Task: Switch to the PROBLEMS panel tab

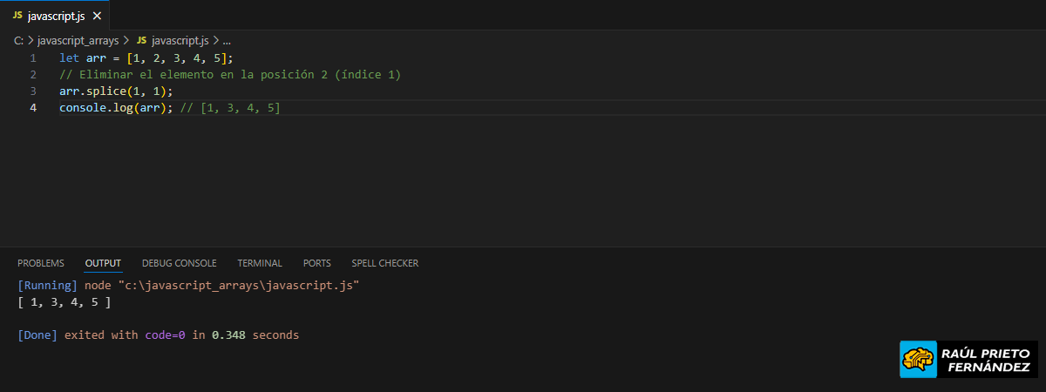Action: [41, 263]
